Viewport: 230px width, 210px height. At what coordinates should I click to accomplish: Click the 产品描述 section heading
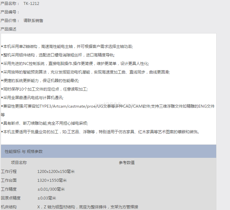[9, 29]
